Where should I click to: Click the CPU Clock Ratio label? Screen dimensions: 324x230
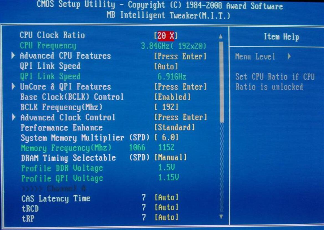tap(52, 35)
